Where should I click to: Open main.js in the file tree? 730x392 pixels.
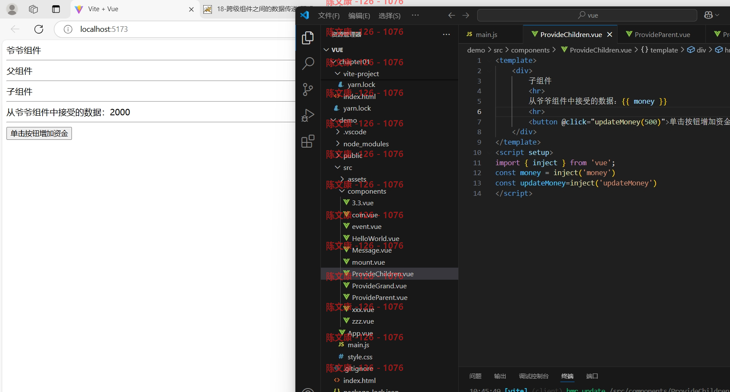click(x=358, y=345)
